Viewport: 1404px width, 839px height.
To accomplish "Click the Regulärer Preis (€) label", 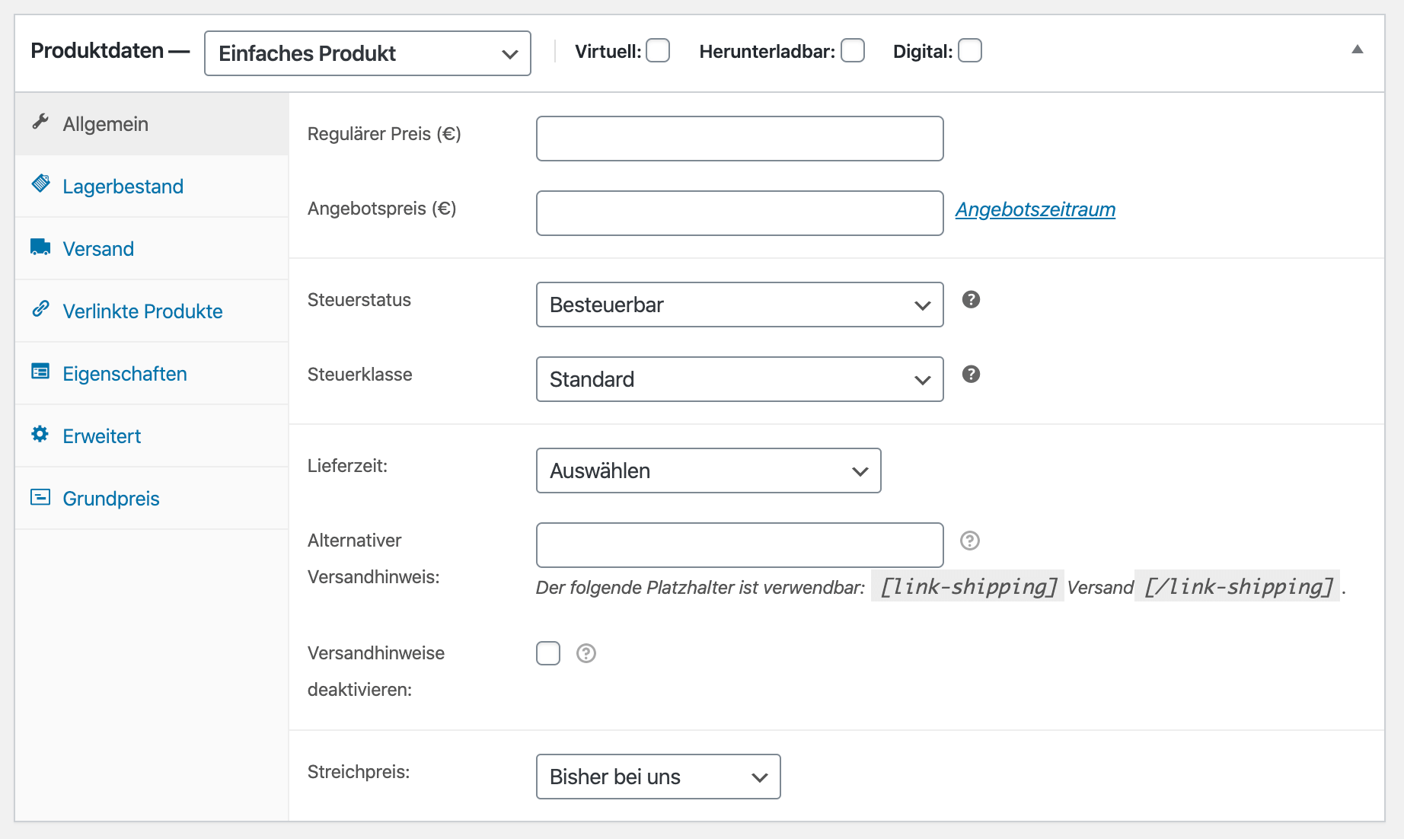I will click(x=385, y=134).
